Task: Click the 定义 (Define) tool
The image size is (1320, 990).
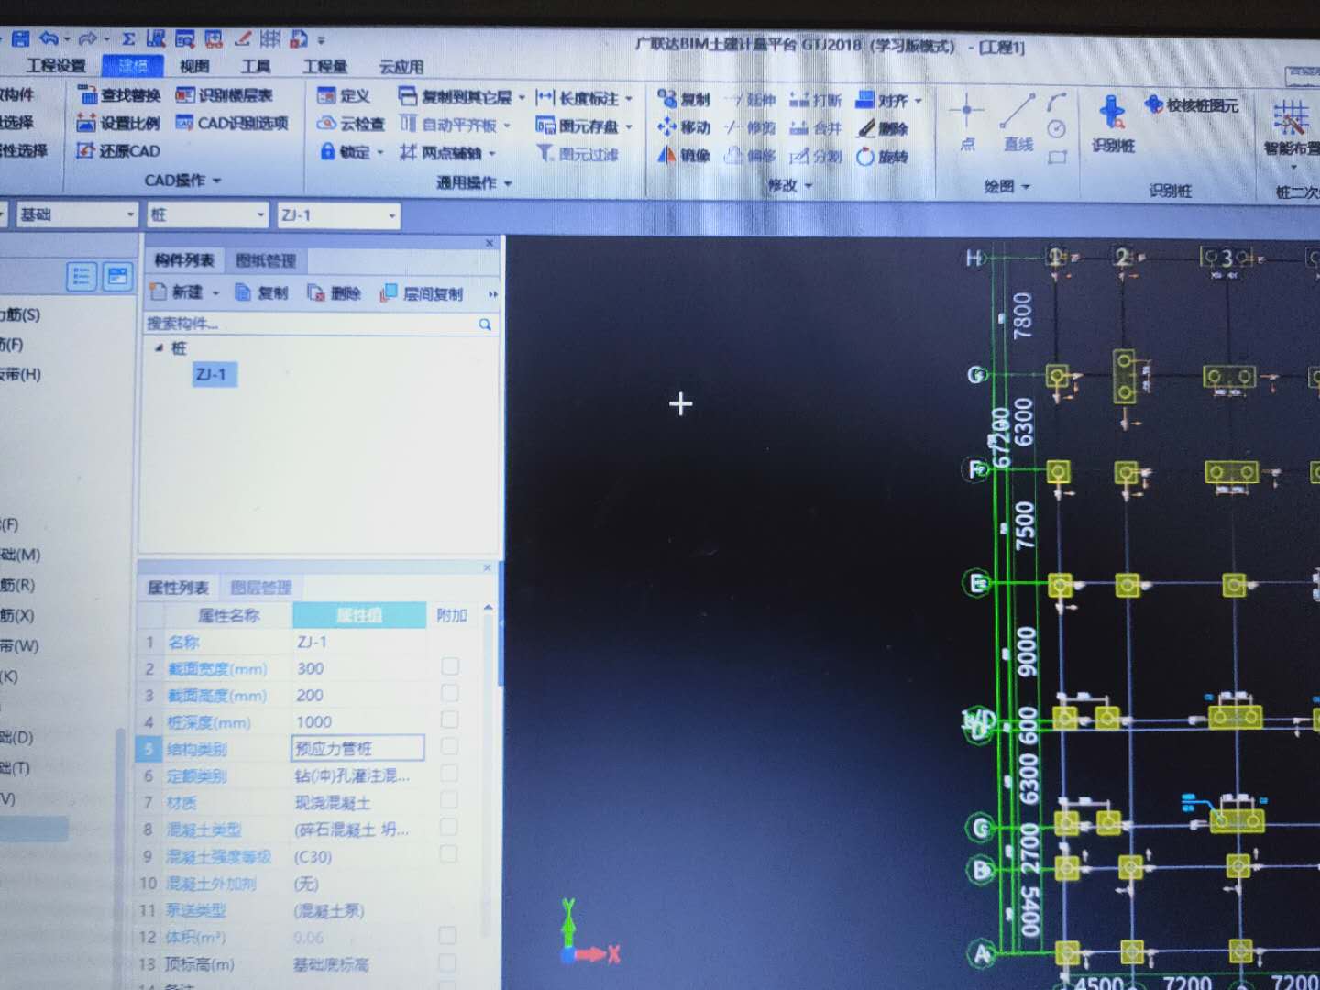Action: (x=344, y=95)
